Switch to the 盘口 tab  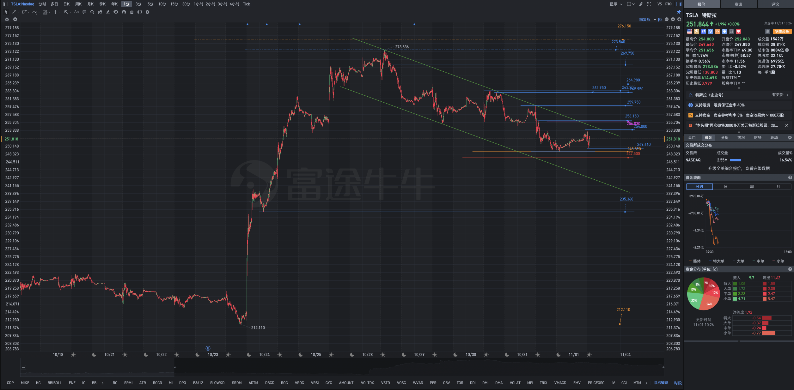[x=692, y=138]
